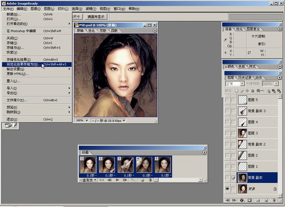Click lock all padlock icon in 图层 panel
The width and height of the screenshot is (285, 207).
tap(253, 90)
